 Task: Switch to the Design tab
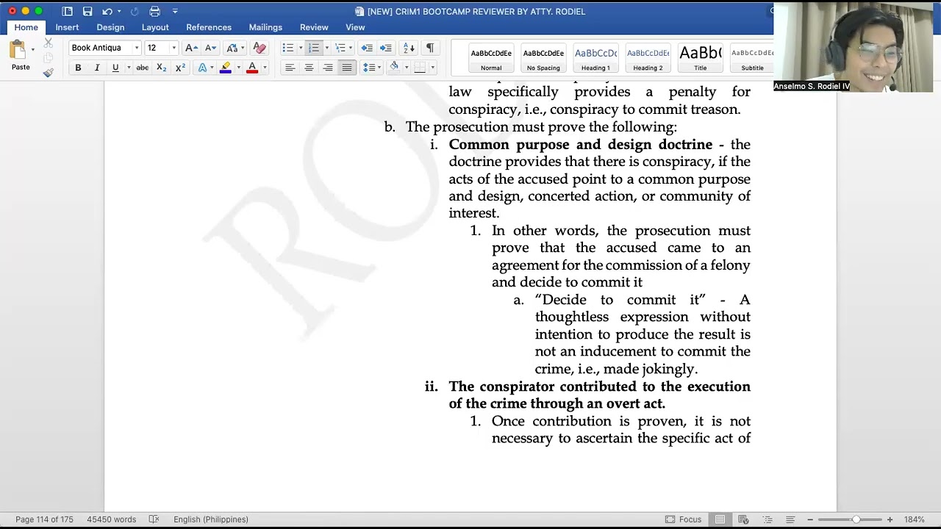point(110,27)
